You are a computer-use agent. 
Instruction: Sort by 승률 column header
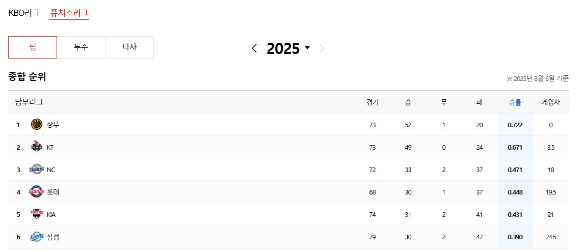pos(515,102)
